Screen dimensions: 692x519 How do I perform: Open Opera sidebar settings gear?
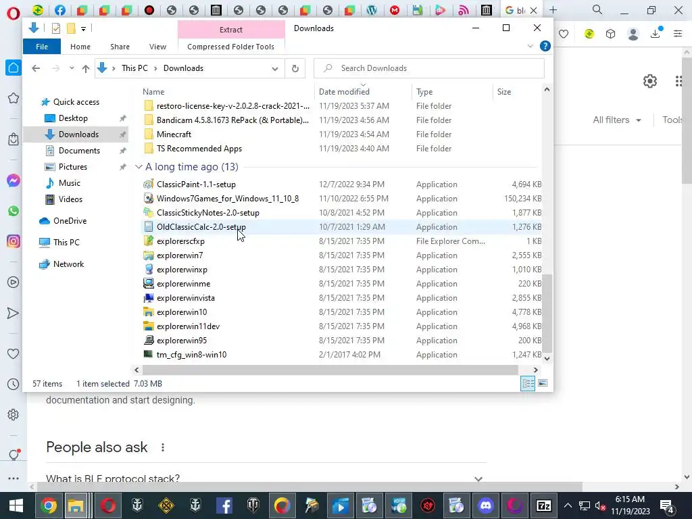14,415
